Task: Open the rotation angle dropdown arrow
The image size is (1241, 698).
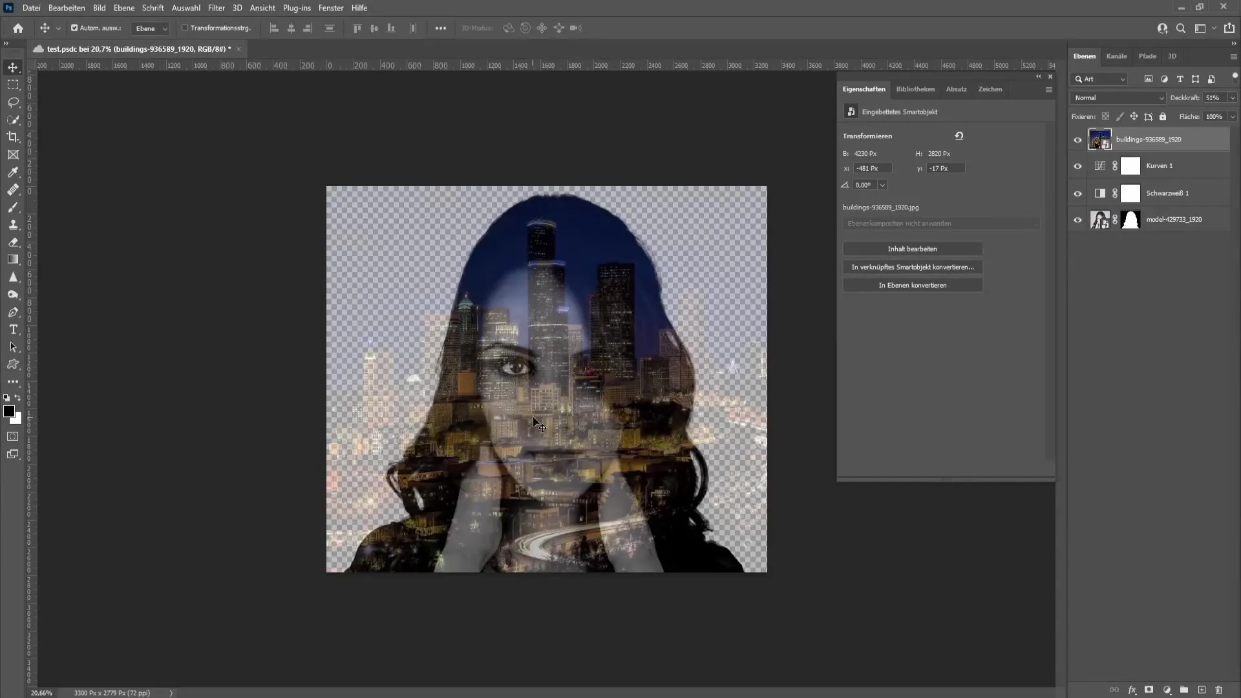Action: pos(882,185)
